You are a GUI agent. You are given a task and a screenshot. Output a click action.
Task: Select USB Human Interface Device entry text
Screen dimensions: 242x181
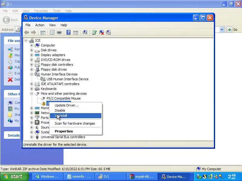67,79
